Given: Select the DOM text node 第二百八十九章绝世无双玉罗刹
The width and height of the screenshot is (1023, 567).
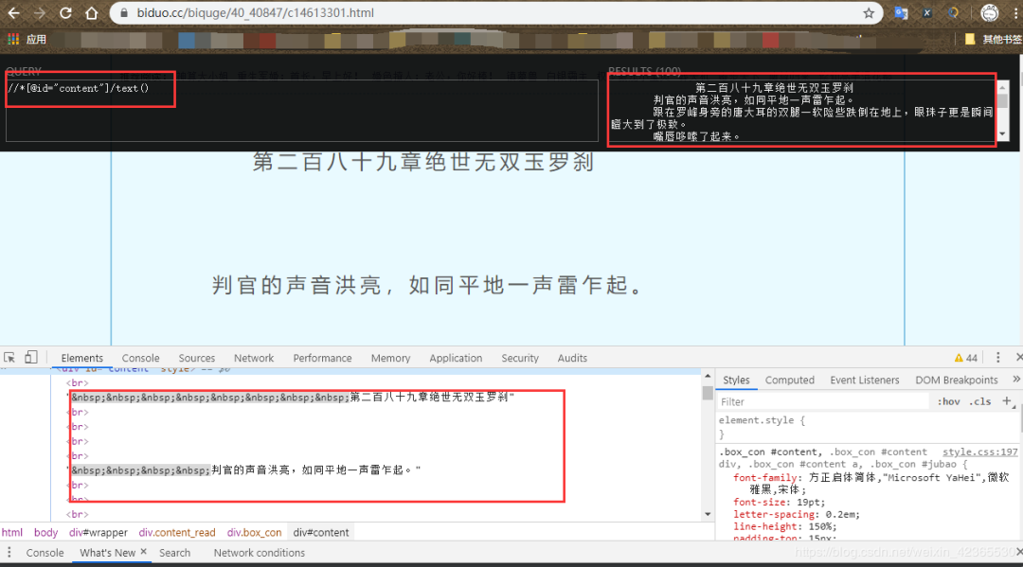Looking at the screenshot, I should 292,397.
